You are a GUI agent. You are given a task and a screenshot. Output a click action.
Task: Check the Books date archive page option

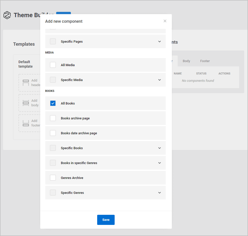click(x=53, y=133)
